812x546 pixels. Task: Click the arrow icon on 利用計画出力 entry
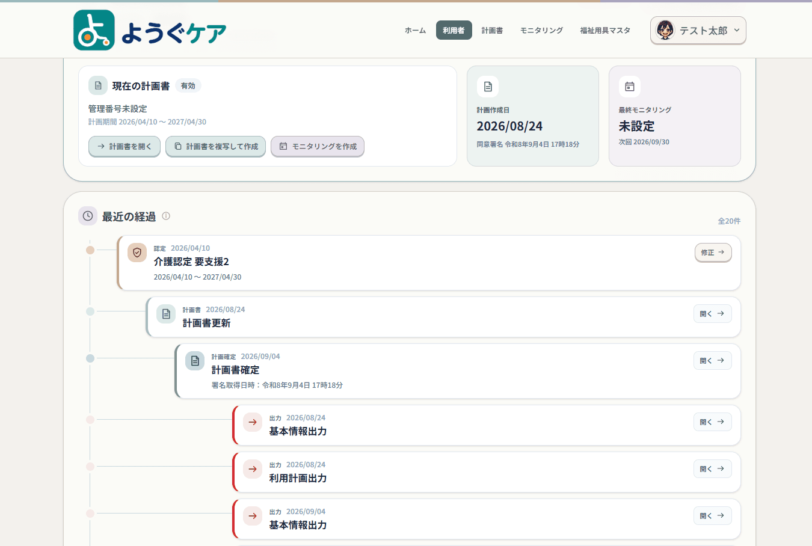tap(253, 469)
